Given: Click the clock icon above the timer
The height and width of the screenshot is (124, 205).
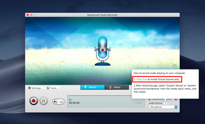Looking at the screenshot, I should 70,100.
